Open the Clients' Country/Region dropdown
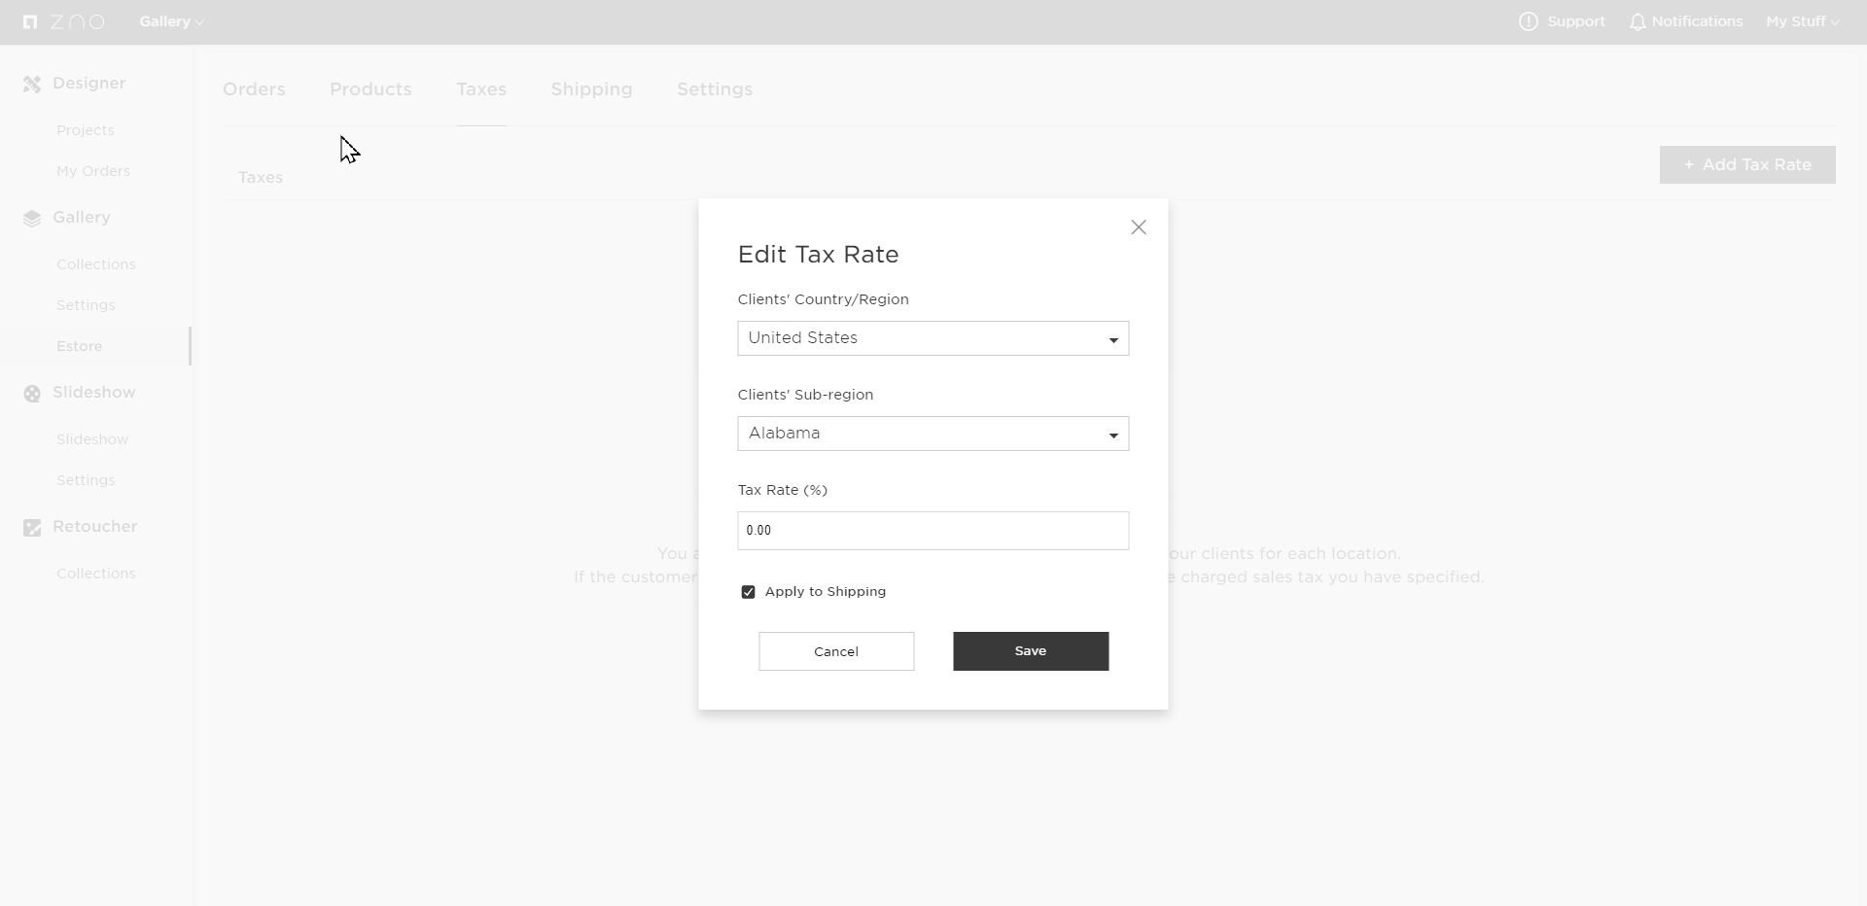Screen dimensions: 1867x906 point(933,338)
